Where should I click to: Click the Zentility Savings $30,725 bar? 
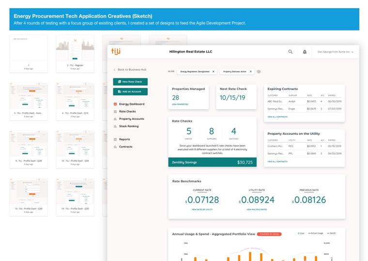213,162
